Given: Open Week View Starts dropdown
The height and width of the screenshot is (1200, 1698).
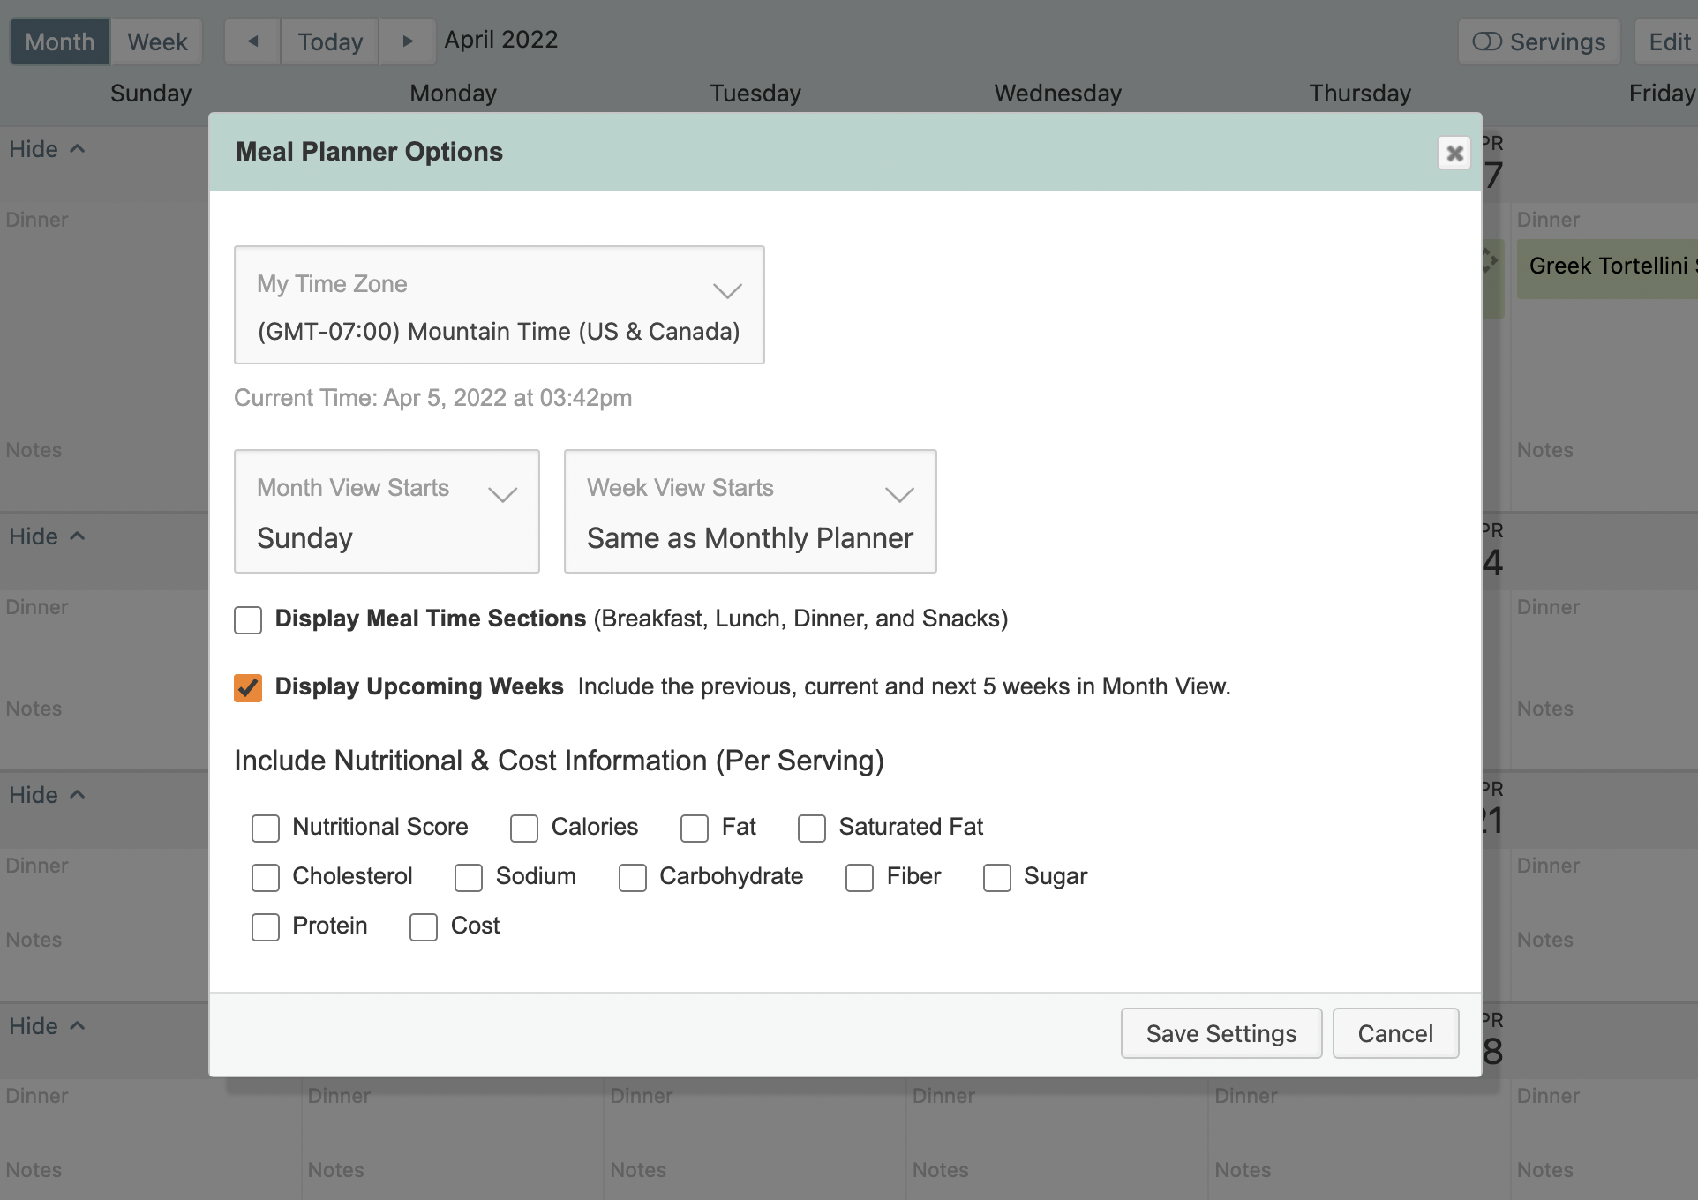Looking at the screenshot, I should click(x=749, y=512).
